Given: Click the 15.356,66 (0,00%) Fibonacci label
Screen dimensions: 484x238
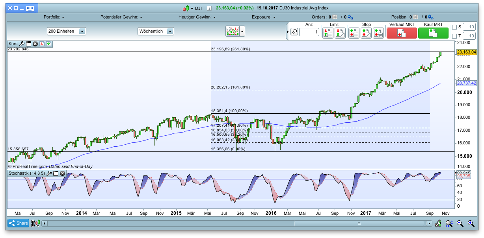Looking at the screenshot, I should (x=228, y=149).
